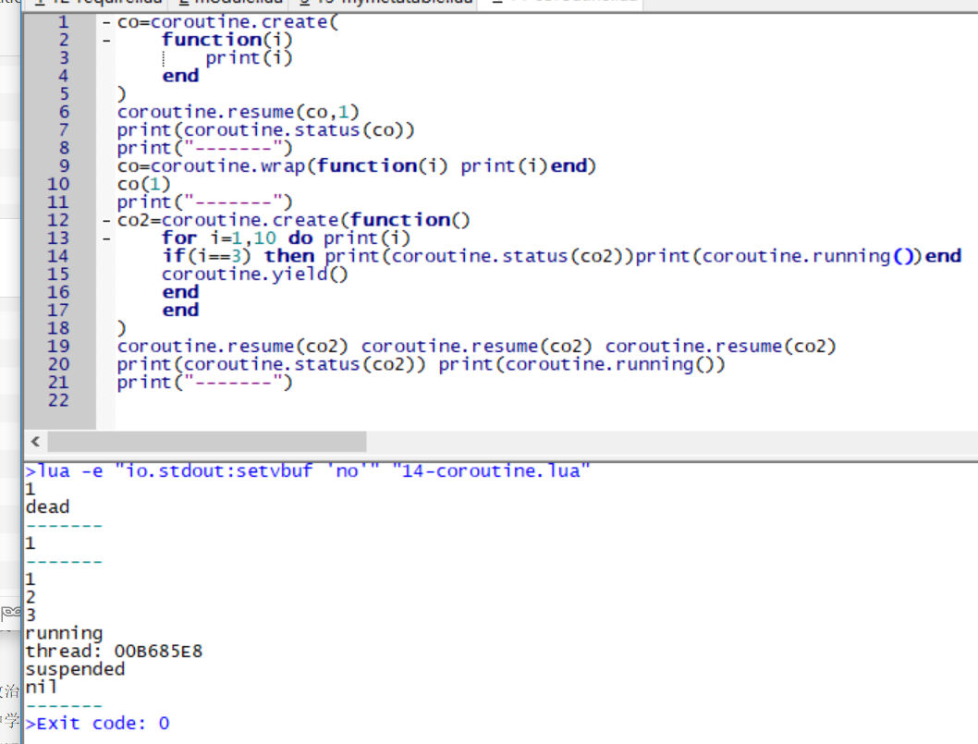Click the 'if(i==3) then' statement on line 14
This screenshot has height=744, width=978.
coord(238,256)
